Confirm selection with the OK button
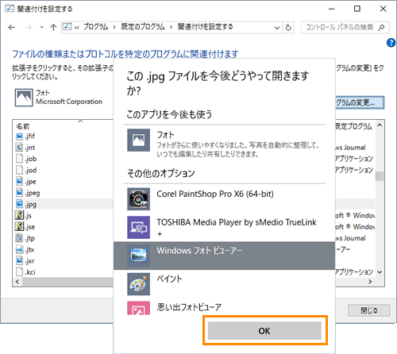Image resolution: width=397 pixels, height=354 pixels. click(x=264, y=331)
